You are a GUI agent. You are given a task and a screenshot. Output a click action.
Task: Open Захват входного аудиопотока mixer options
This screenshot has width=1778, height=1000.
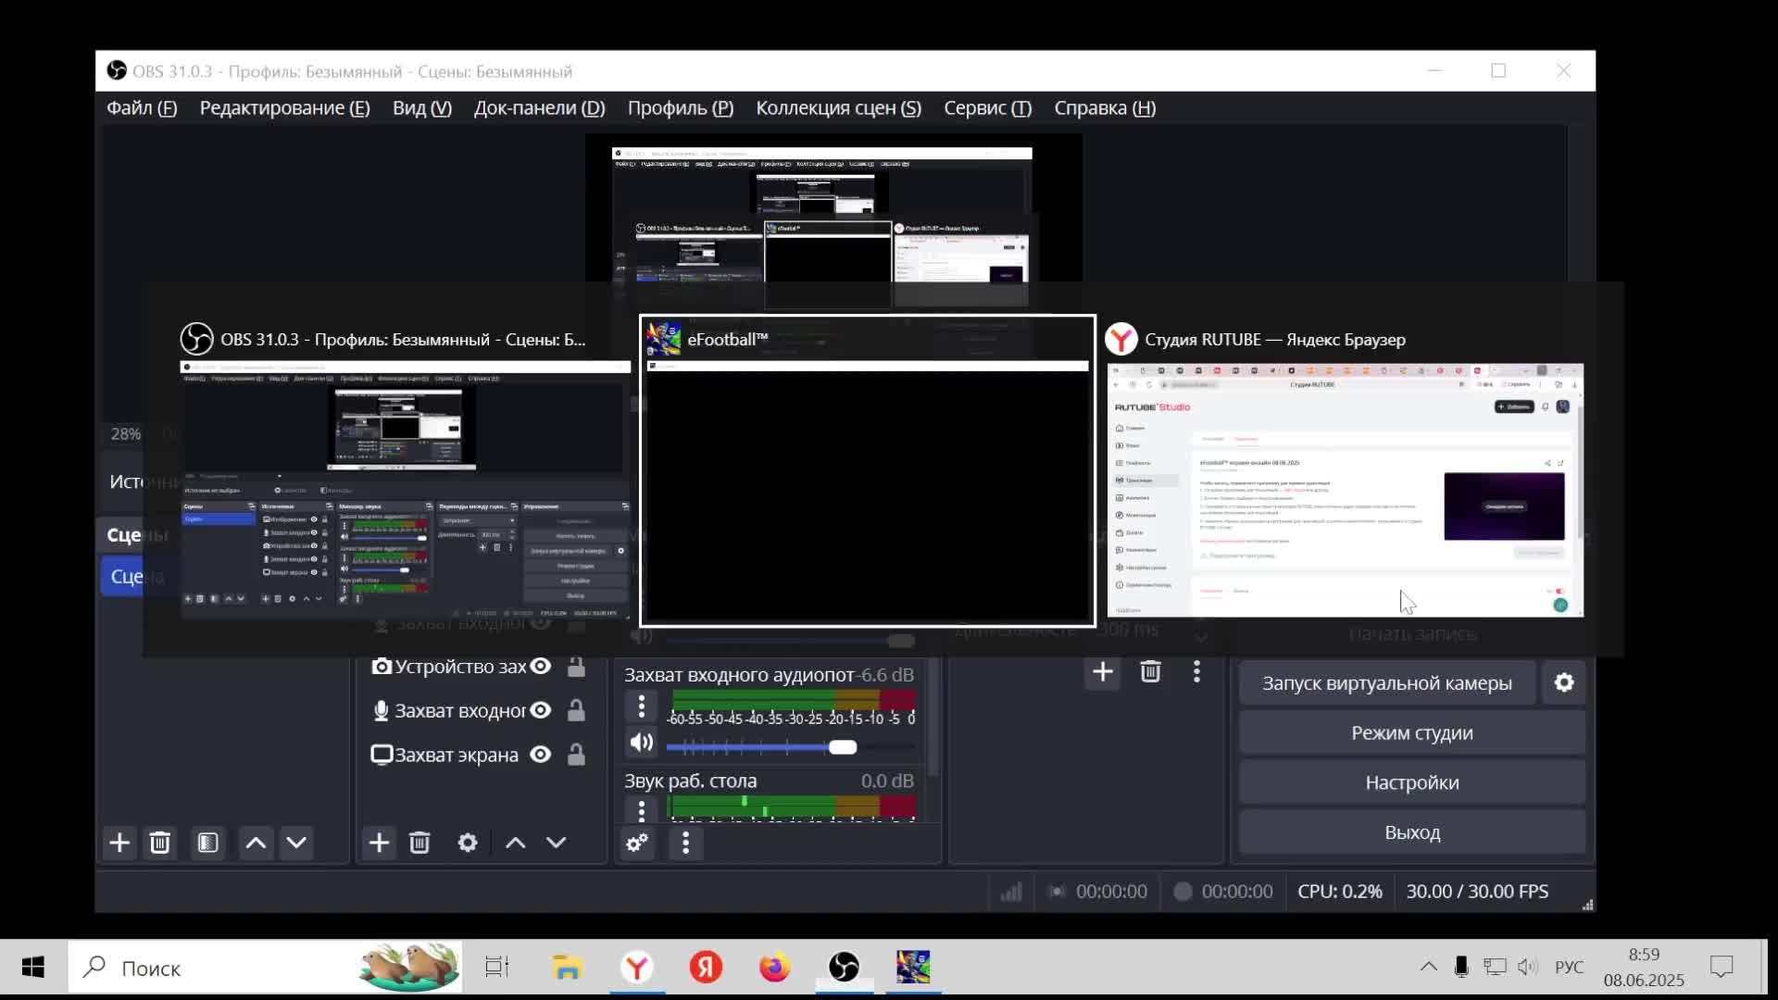pos(641,706)
